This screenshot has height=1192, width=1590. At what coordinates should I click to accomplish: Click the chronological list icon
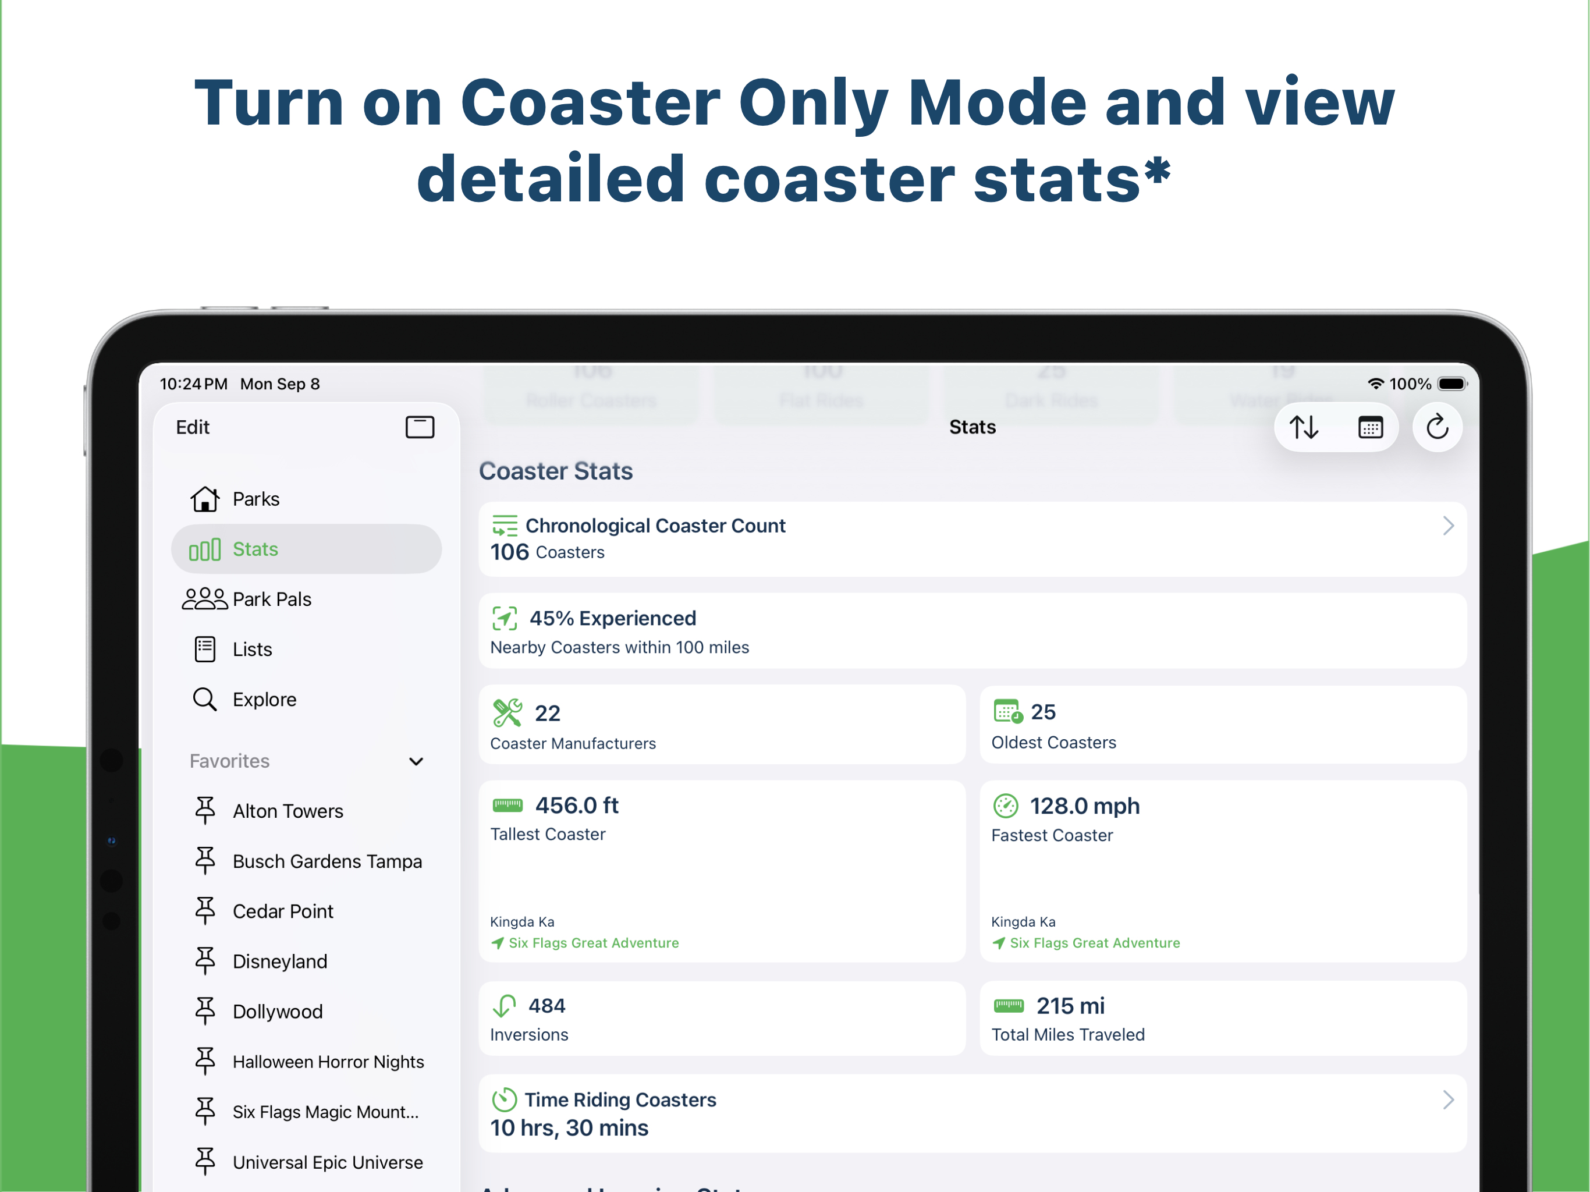(505, 526)
